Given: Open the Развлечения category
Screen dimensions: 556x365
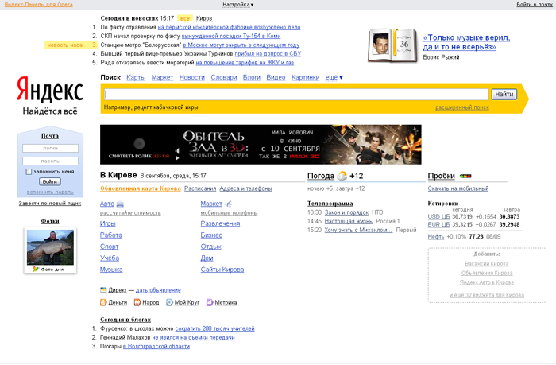Looking at the screenshot, I should click(220, 223).
